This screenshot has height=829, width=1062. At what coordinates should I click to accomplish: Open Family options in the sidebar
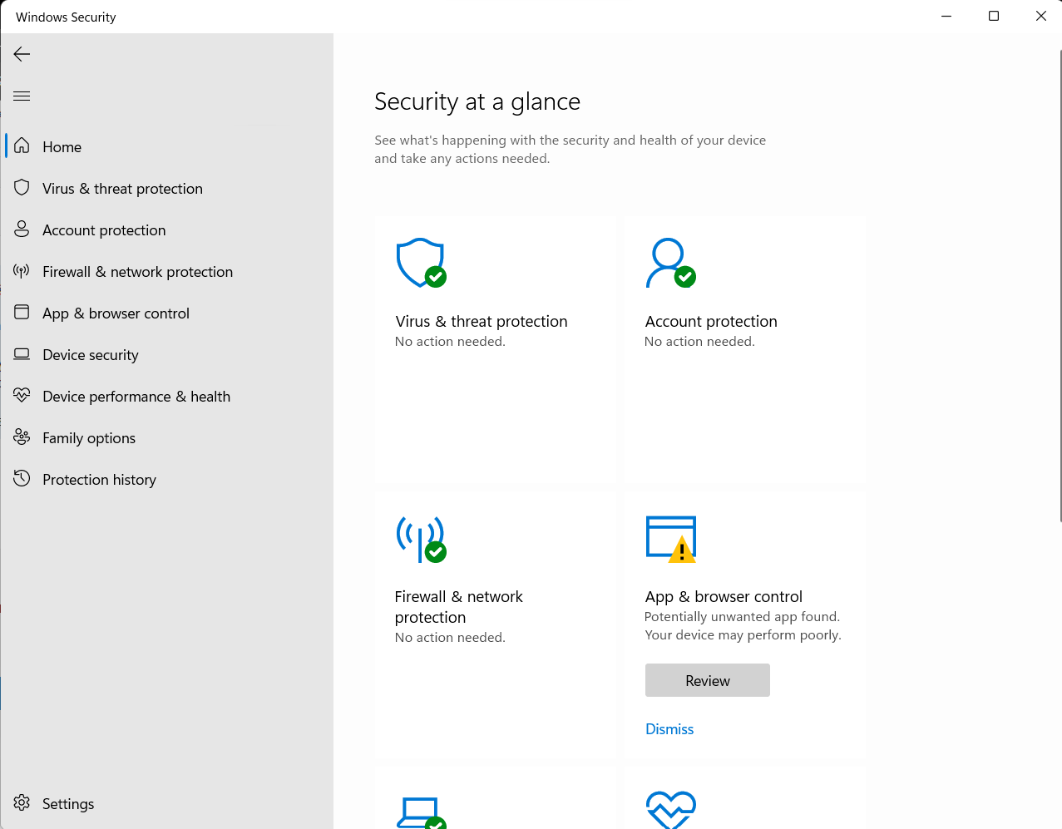tap(167, 437)
